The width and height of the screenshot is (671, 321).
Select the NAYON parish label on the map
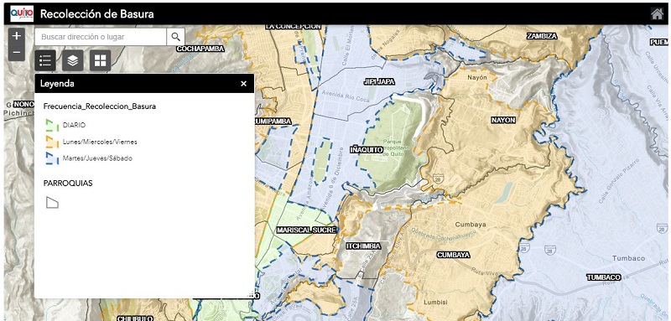point(503,120)
